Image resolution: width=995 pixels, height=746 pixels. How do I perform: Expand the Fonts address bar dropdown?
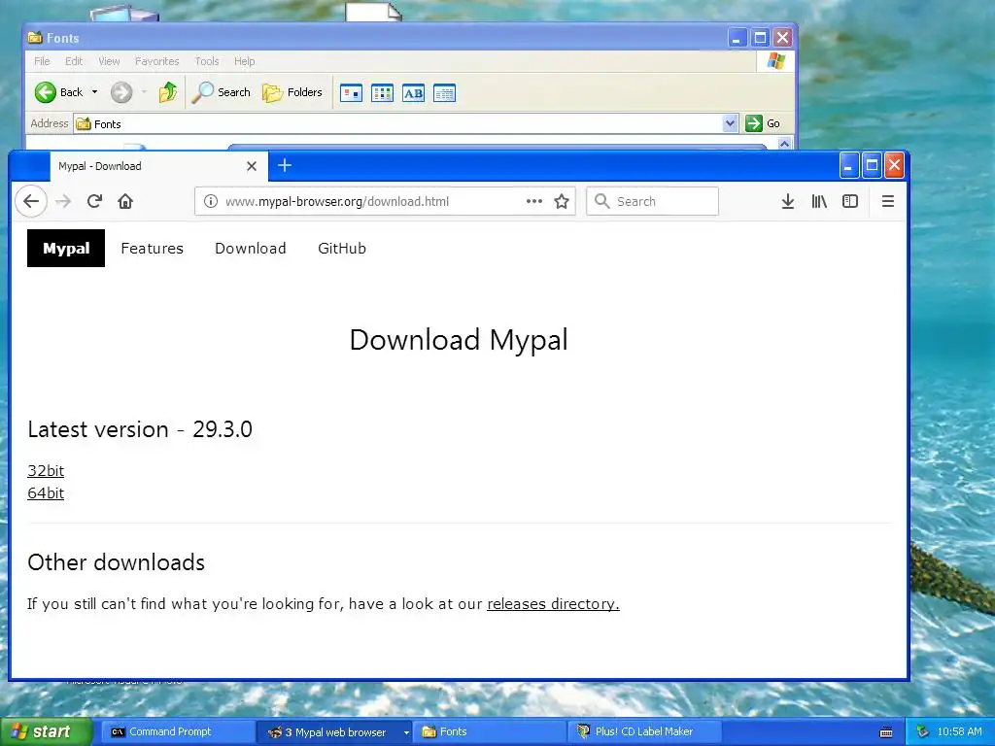tap(730, 123)
